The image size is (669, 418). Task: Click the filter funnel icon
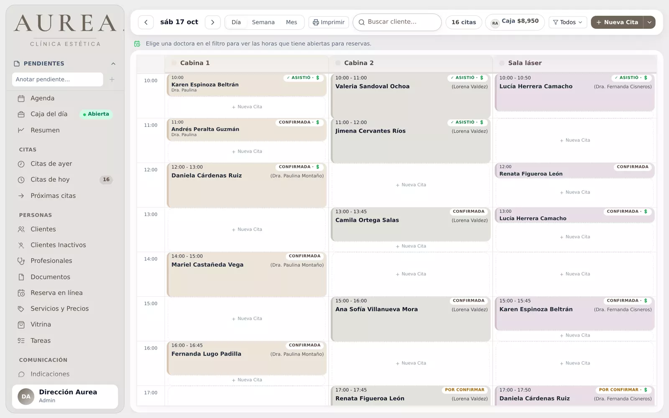pos(556,22)
